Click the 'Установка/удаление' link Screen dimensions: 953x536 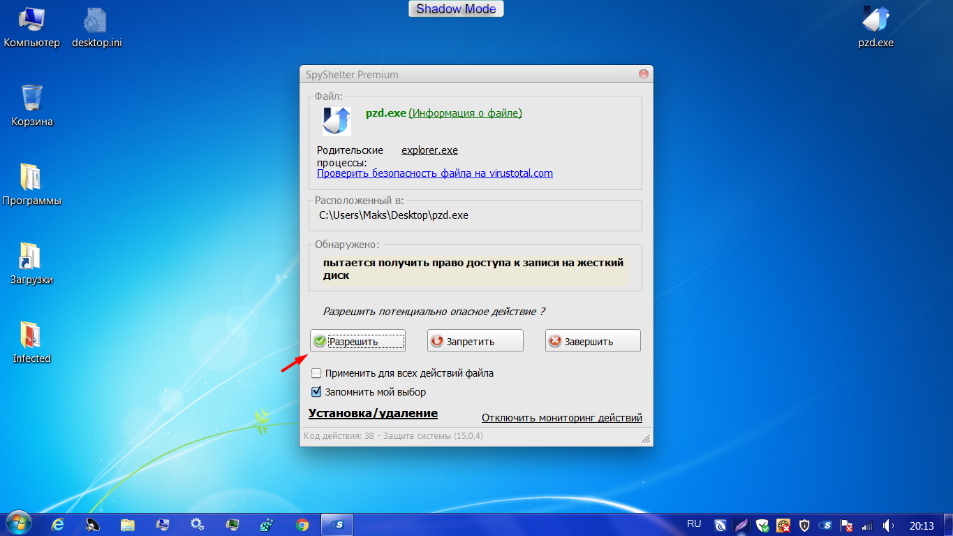pos(373,413)
